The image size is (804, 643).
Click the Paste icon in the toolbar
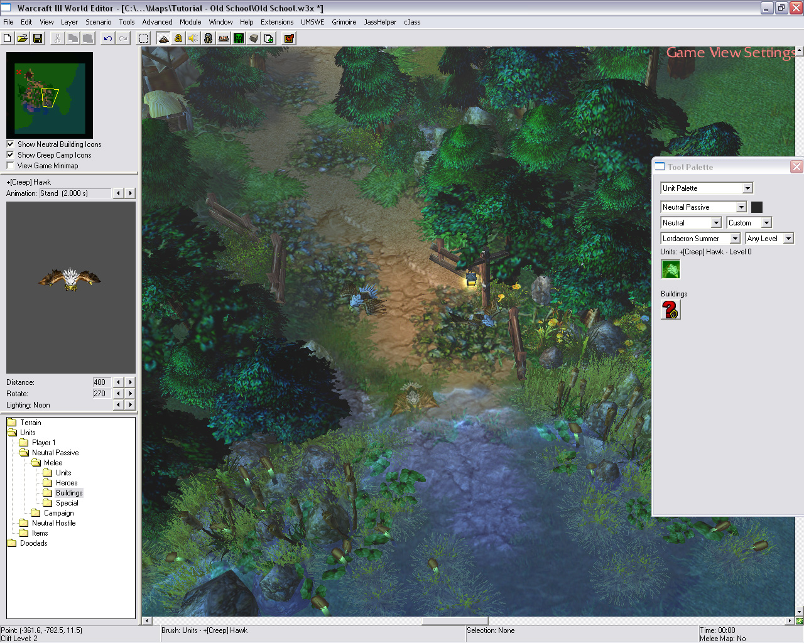click(x=88, y=38)
